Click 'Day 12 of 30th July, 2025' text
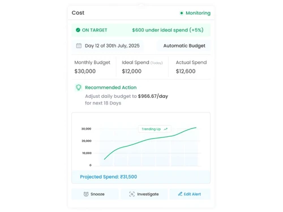 [x=112, y=46]
